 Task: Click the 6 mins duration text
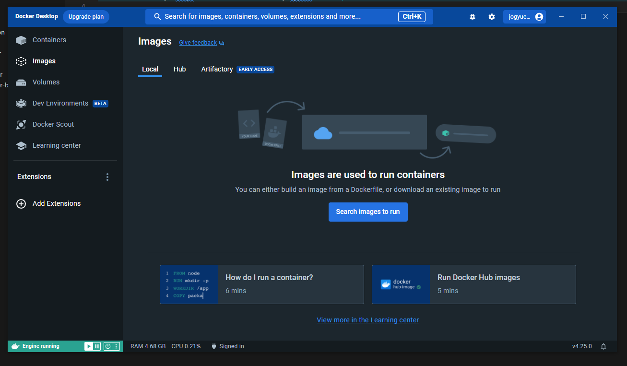click(x=236, y=291)
